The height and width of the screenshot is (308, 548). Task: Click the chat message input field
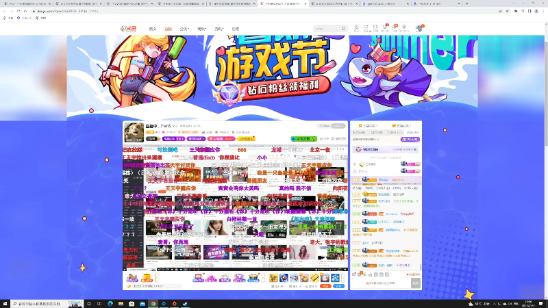click(x=381, y=283)
